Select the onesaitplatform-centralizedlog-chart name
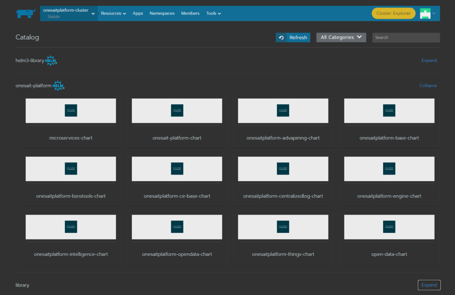 283,196
